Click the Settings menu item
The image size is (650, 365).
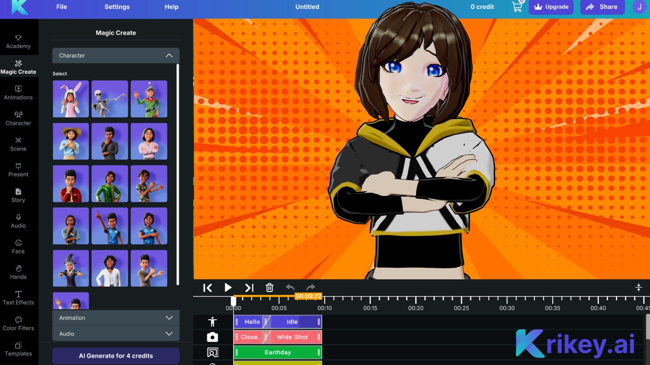tap(117, 6)
